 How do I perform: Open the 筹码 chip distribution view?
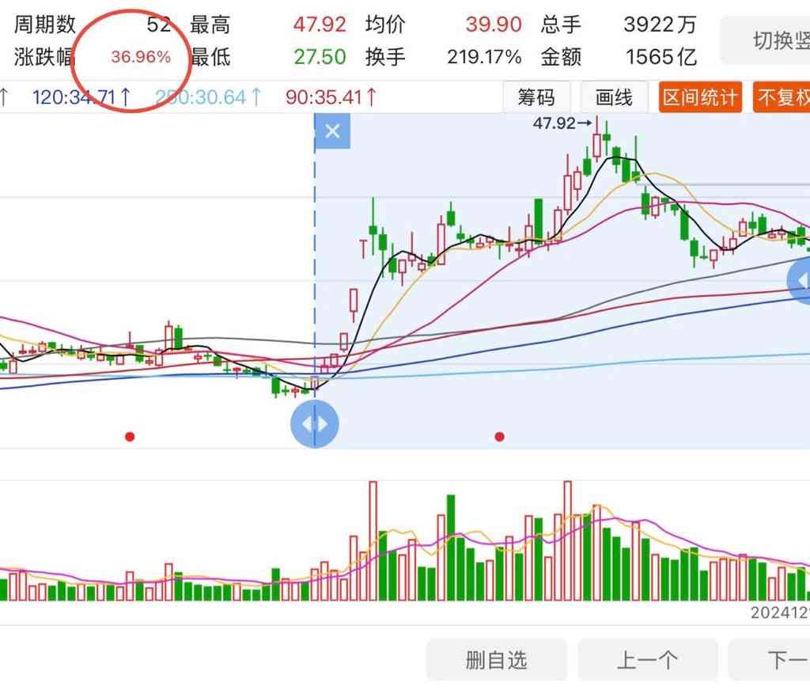pyautogui.click(x=536, y=98)
